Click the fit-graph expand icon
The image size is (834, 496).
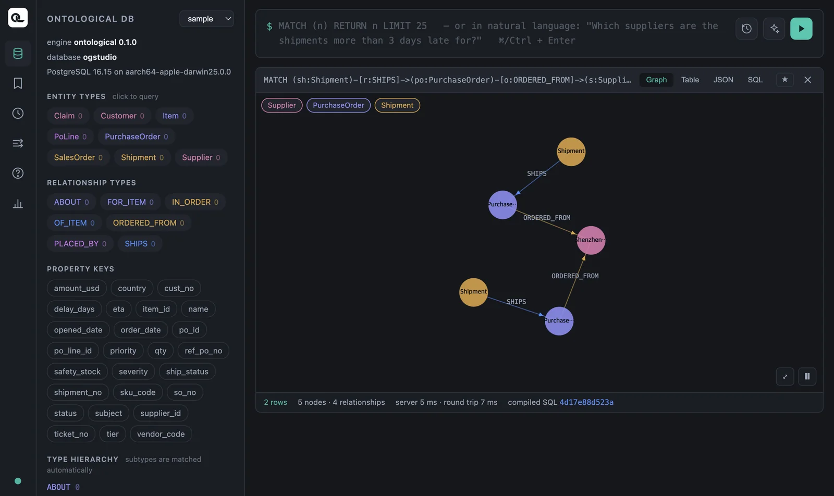[785, 377]
